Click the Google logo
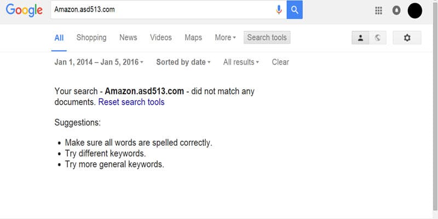This screenshot has width=438, height=219. (x=24, y=10)
